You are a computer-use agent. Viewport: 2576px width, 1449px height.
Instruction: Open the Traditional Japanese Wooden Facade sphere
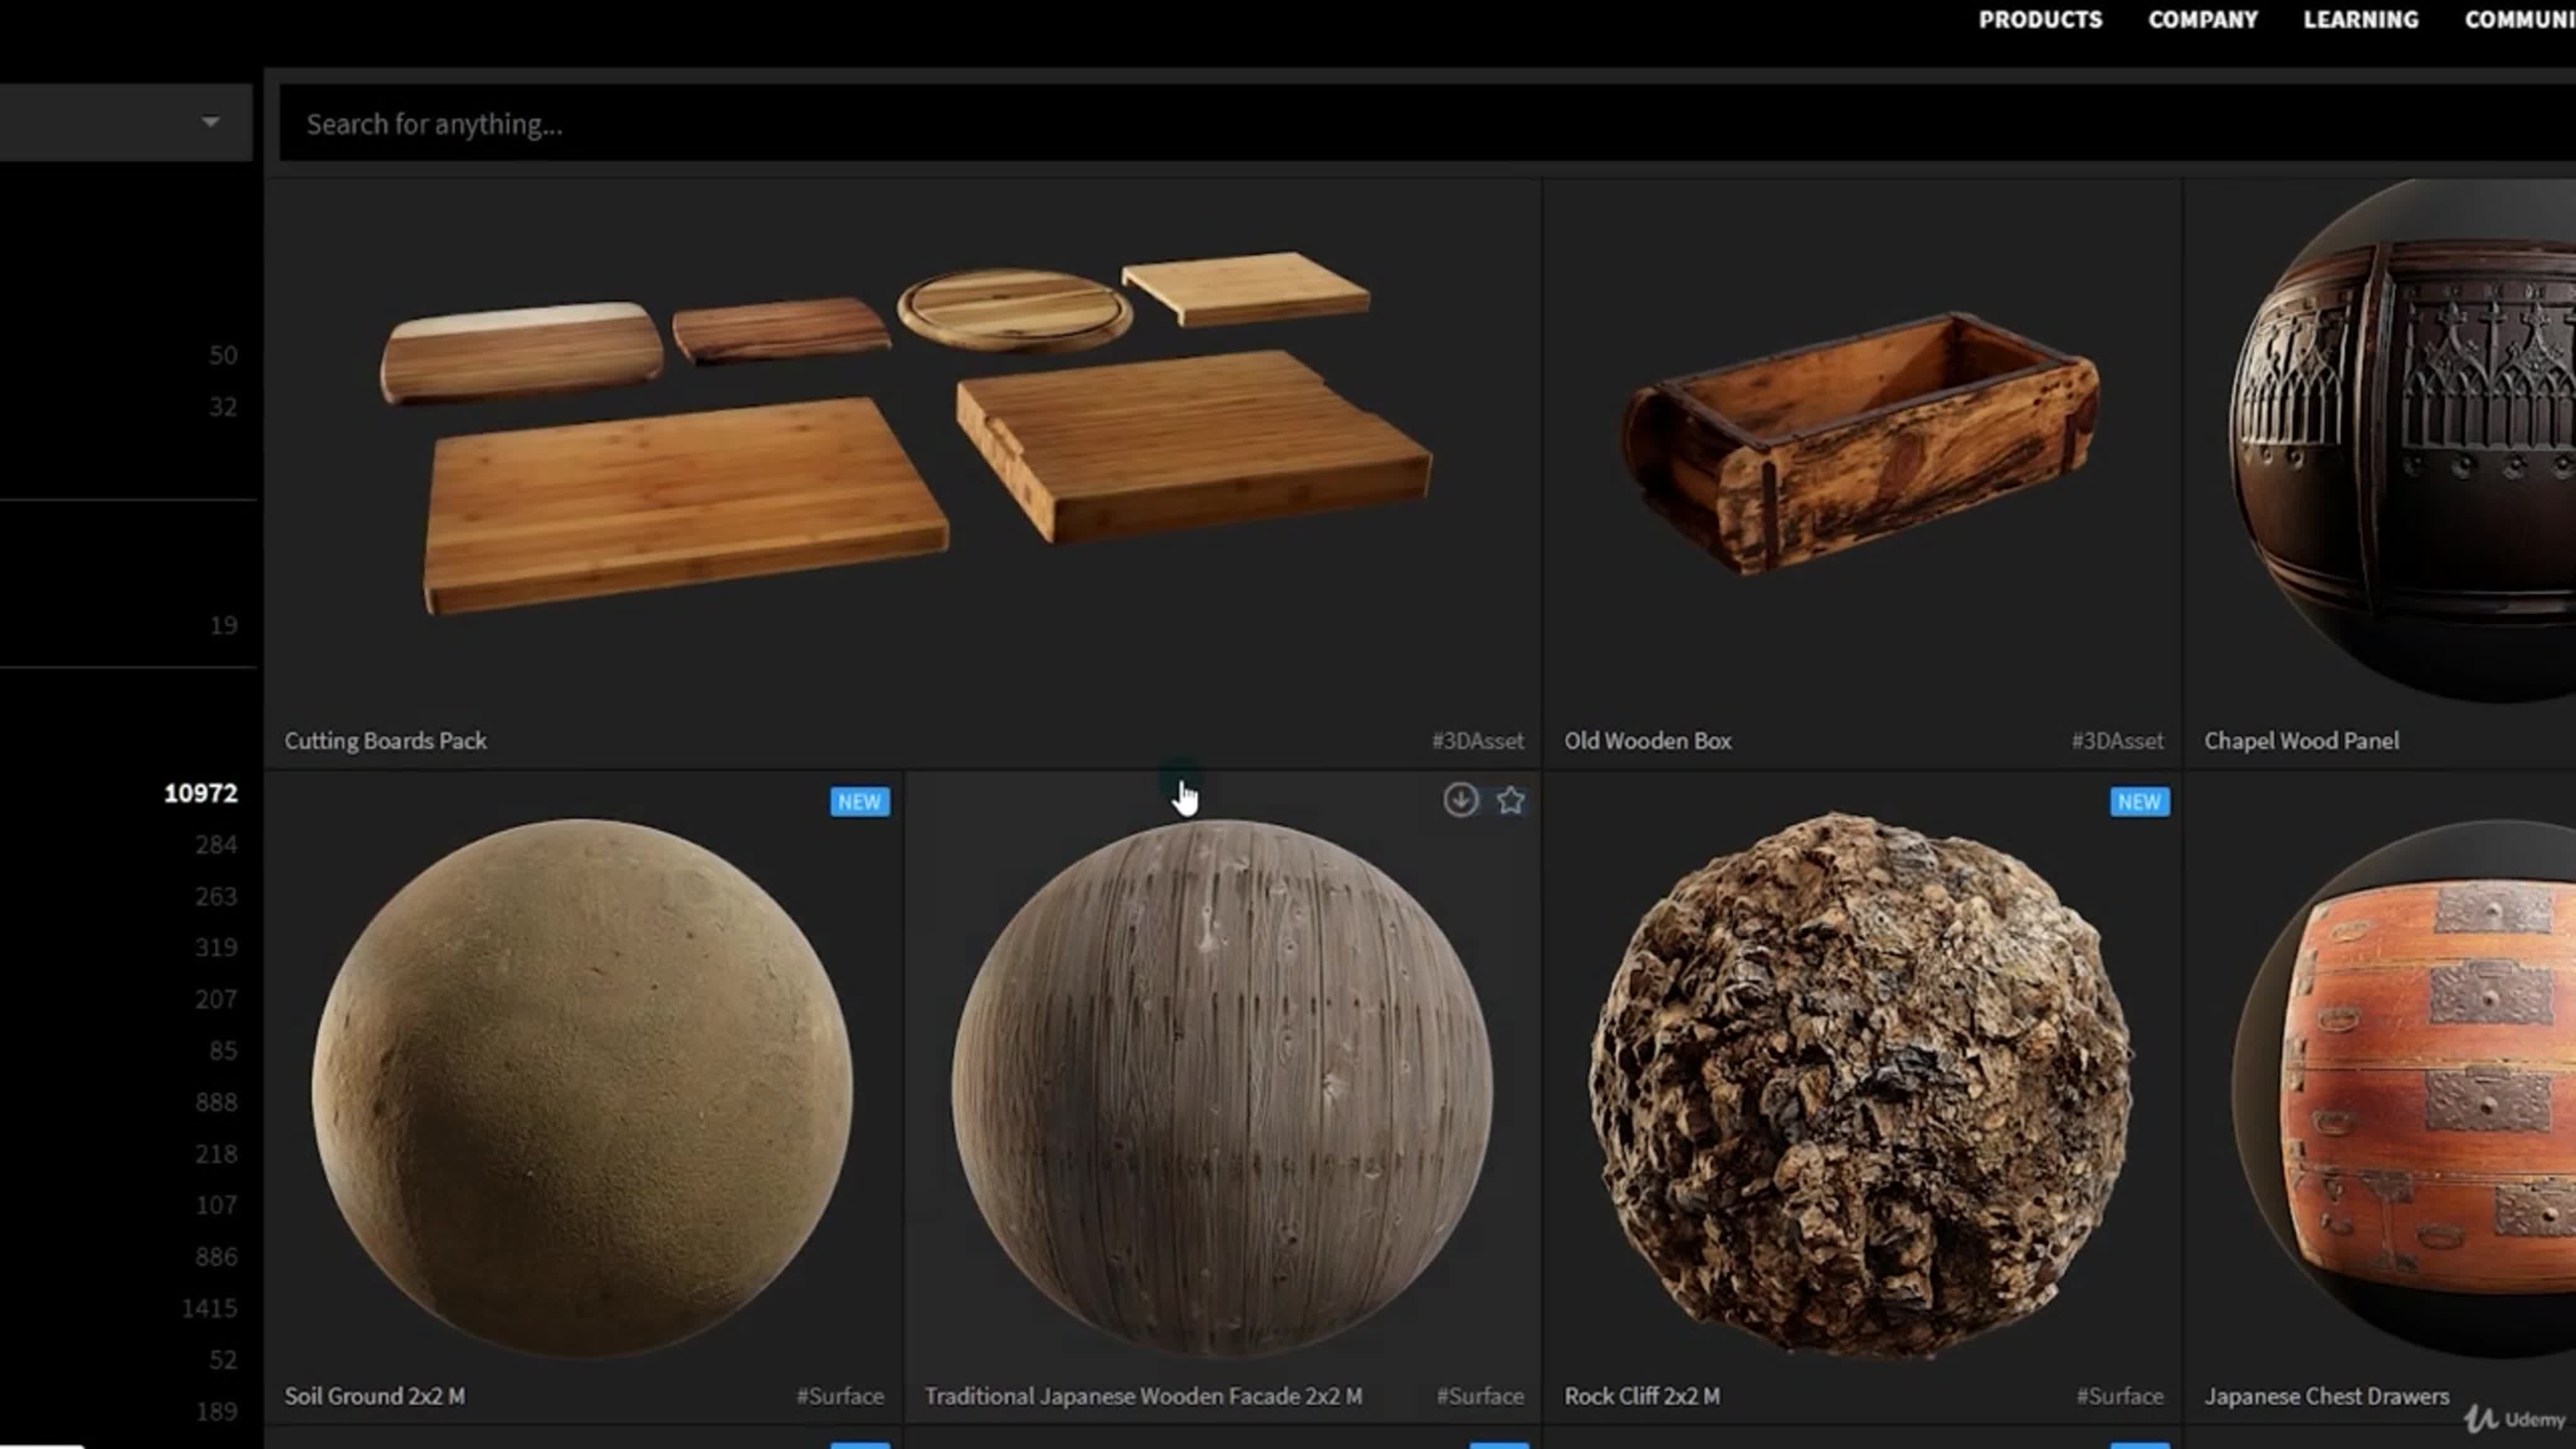coord(1222,1088)
